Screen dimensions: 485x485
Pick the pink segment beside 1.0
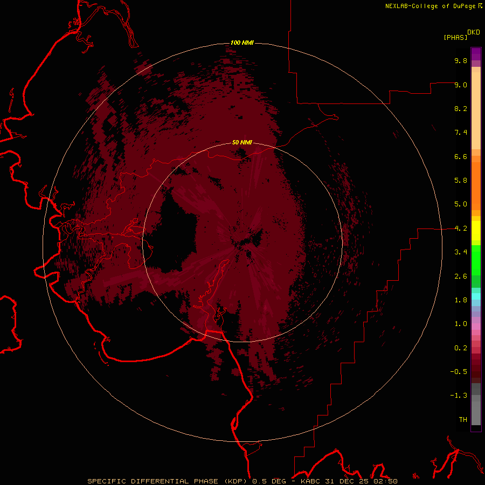pos(476,327)
